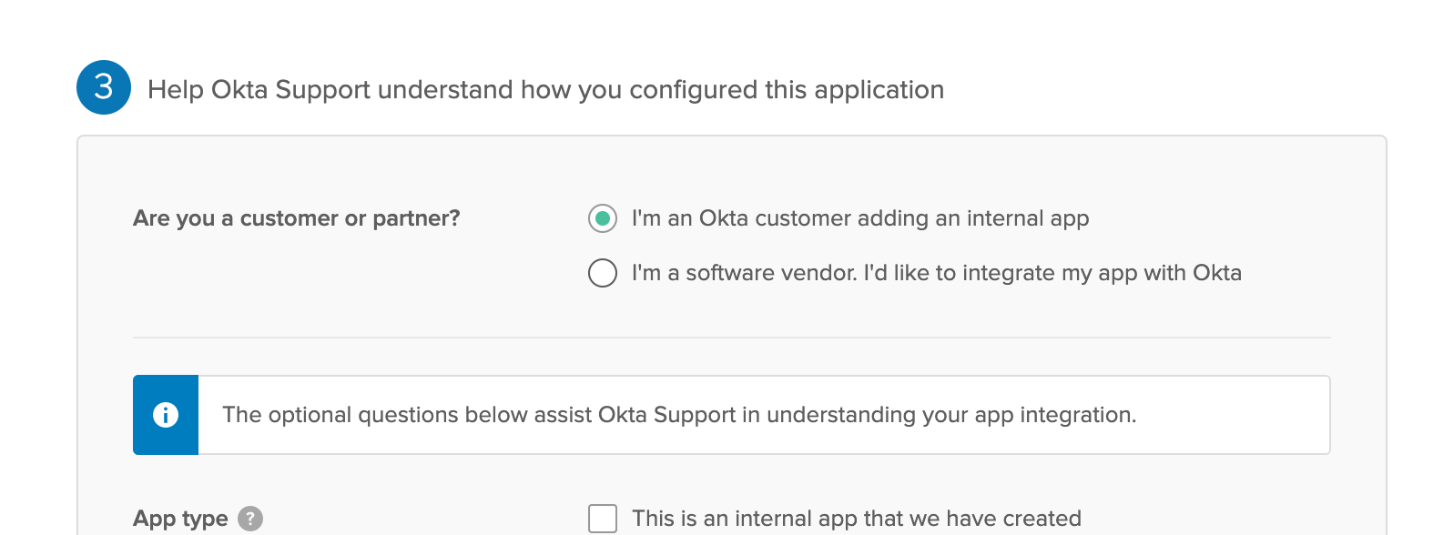
Task: Click the step 3 number badge
Action: click(104, 87)
